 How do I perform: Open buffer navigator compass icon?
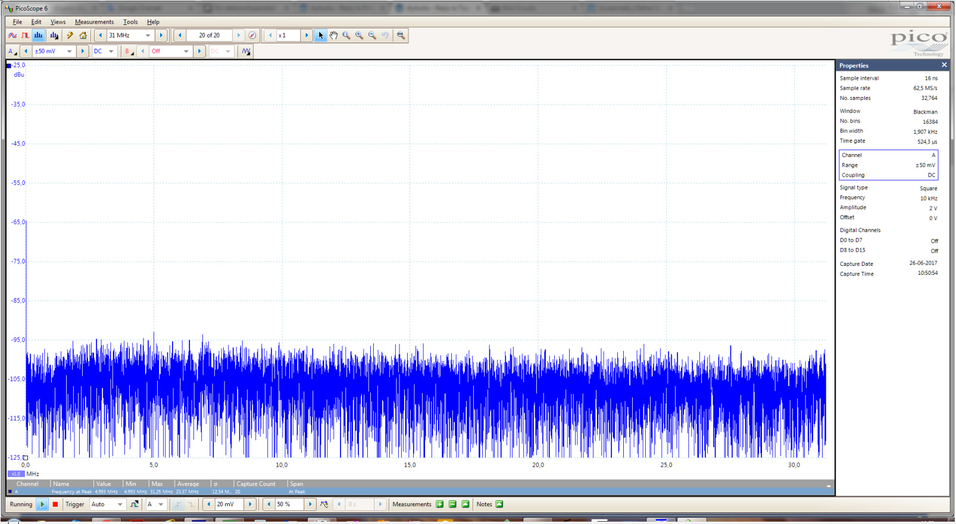pyautogui.click(x=252, y=36)
